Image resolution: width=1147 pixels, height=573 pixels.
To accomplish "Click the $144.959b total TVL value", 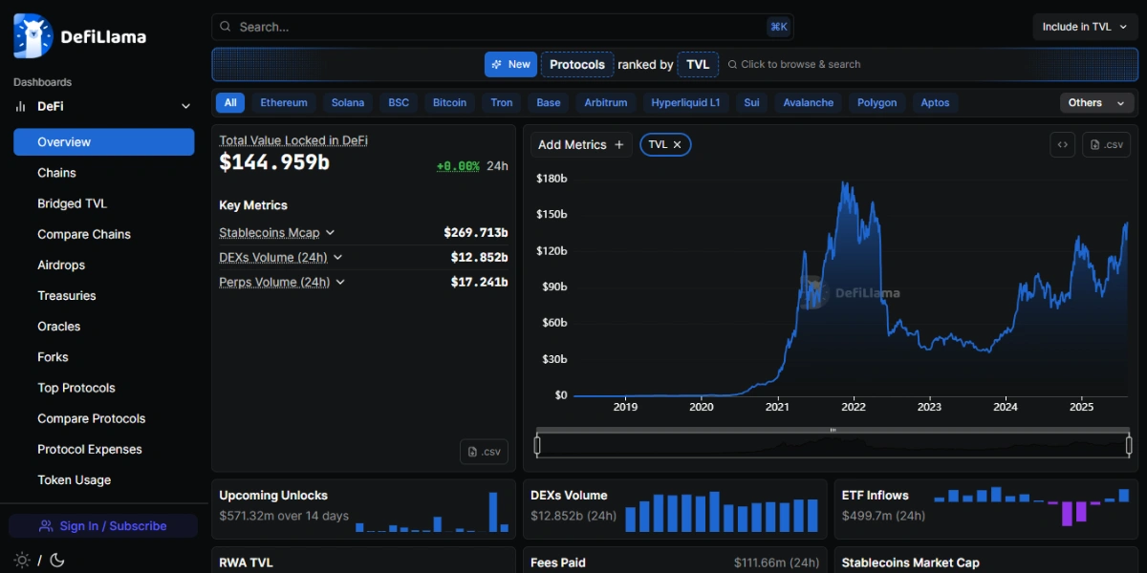I will 274,162.
